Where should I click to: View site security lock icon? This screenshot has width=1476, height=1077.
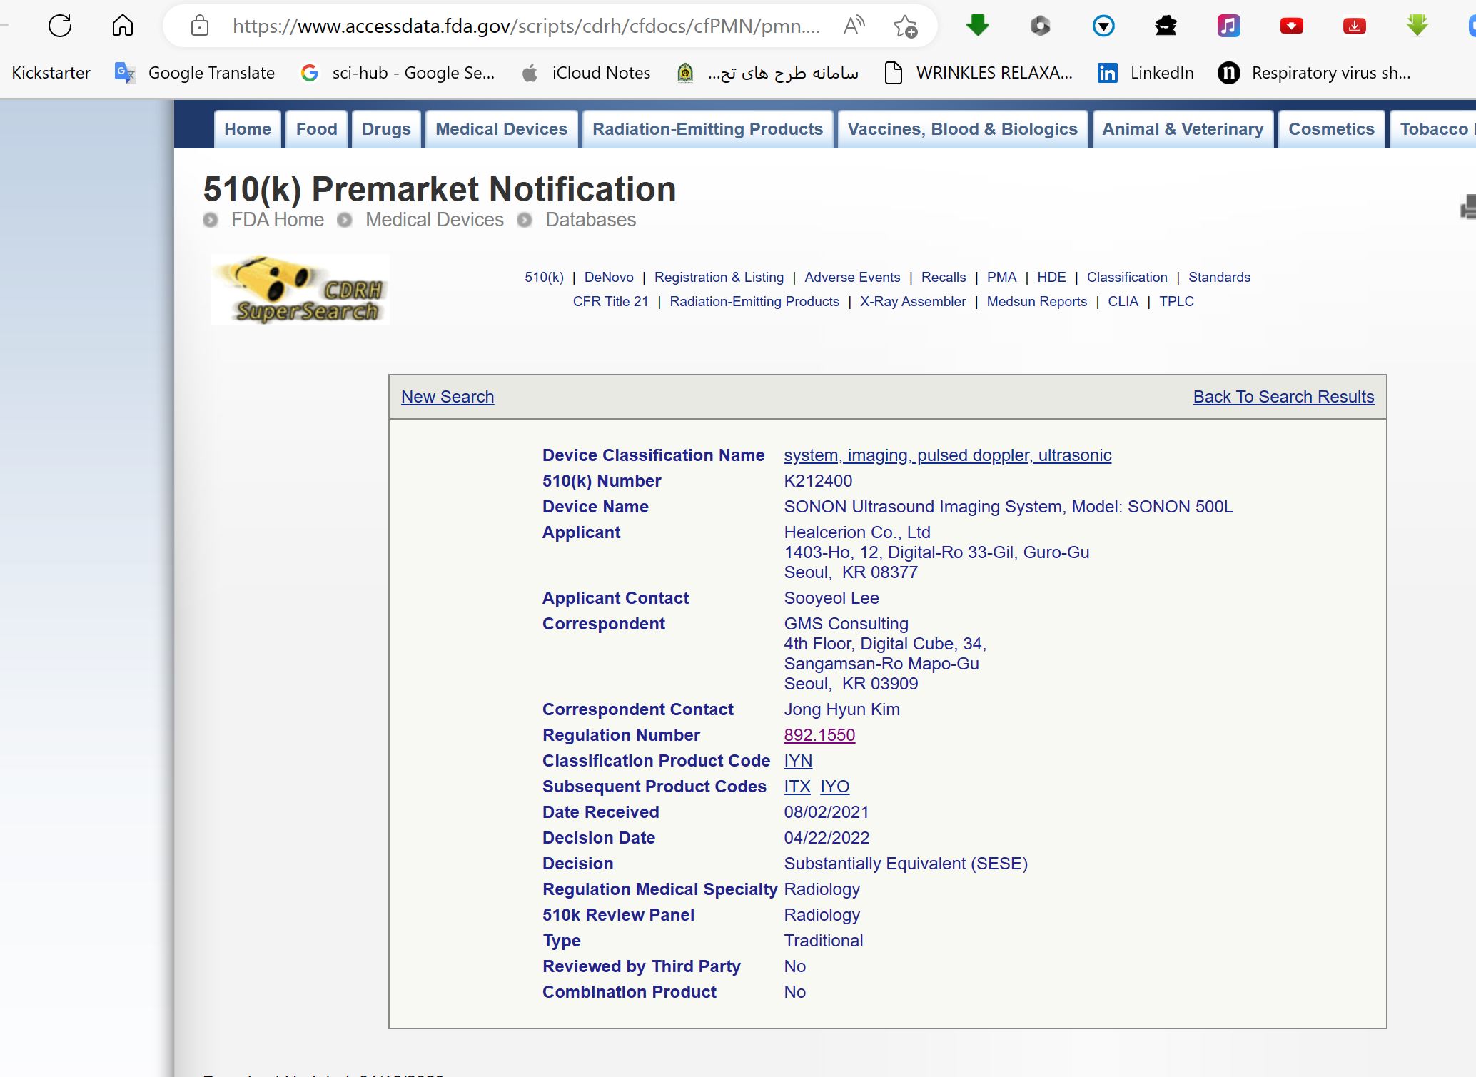click(x=200, y=26)
